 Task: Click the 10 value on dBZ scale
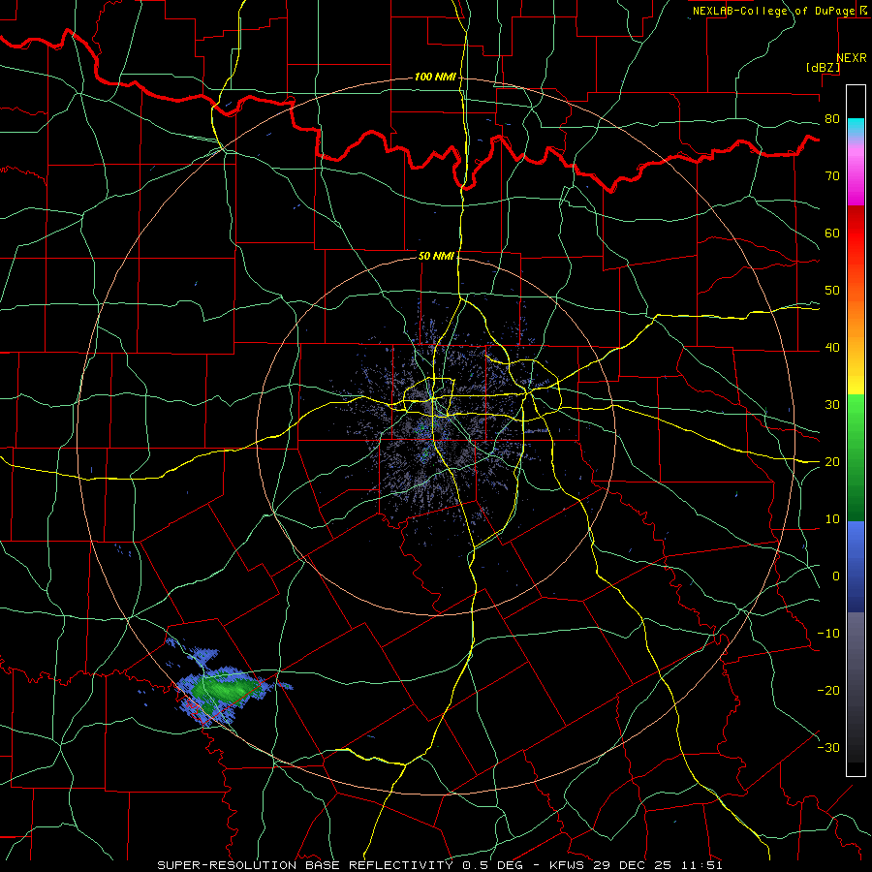[832, 519]
